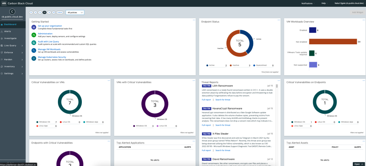366x166 pixels.
Task: Select the 2w time range pill
Action: [44, 12]
